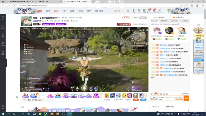Open the 直播回看 link

click(178, 17)
